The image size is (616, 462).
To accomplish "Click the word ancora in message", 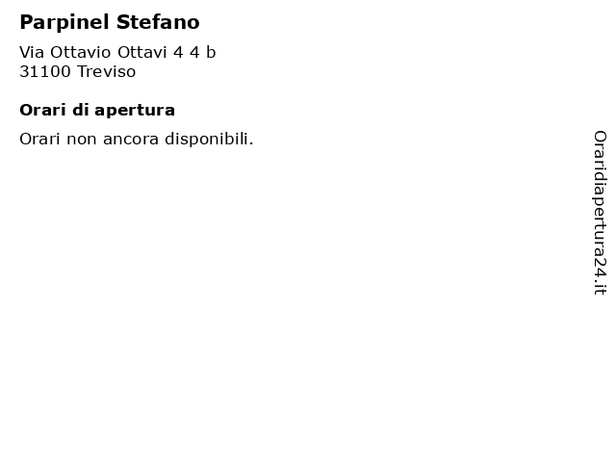I will click(131, 140).
